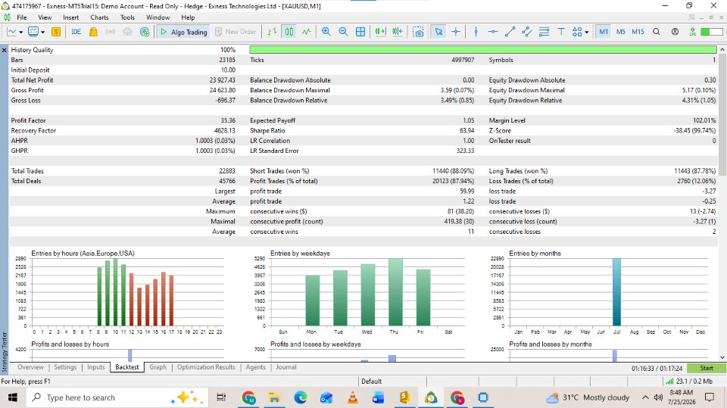Switch chart to candlesticks mode
Screen dimensions: 727x408
289,32
